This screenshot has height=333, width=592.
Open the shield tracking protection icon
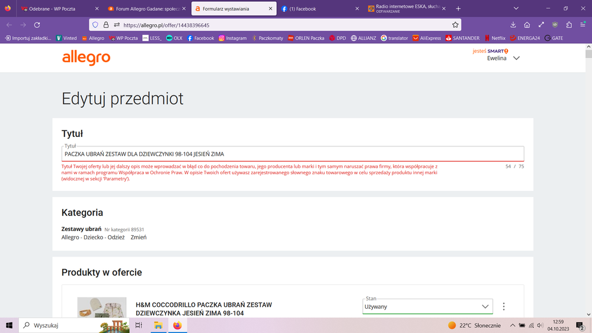point(95,25)
